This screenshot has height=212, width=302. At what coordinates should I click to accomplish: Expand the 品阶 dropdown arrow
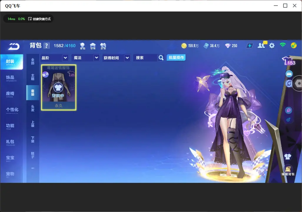tap(65, 58)
